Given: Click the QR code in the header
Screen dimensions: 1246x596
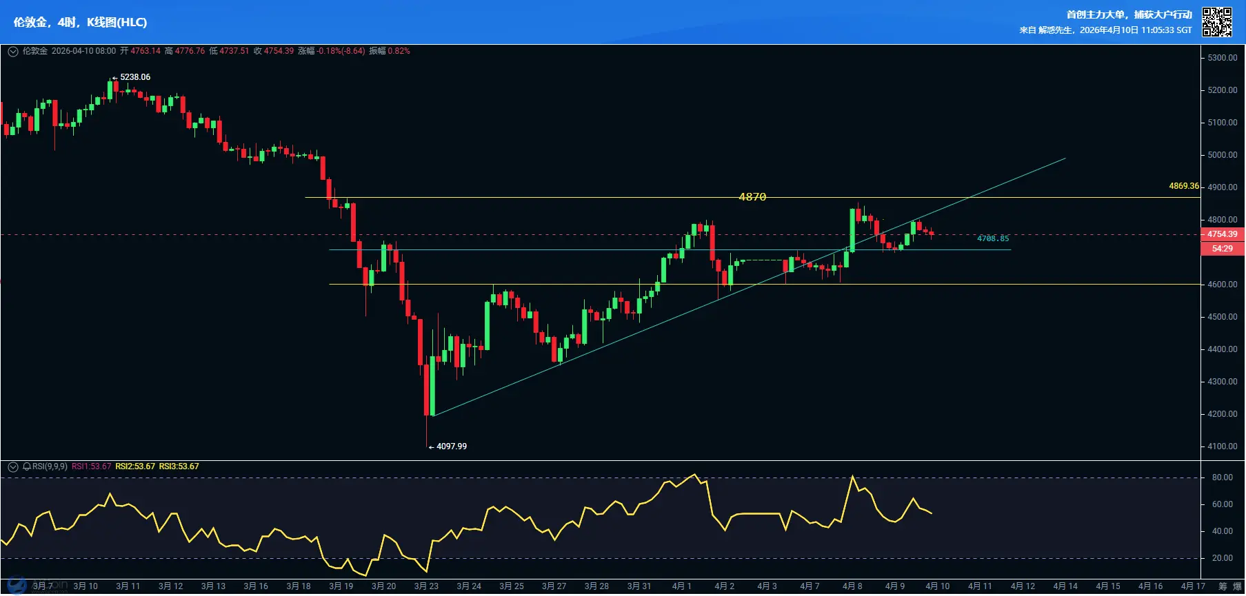Looking at the screenshot, I should click(1217, 22).
